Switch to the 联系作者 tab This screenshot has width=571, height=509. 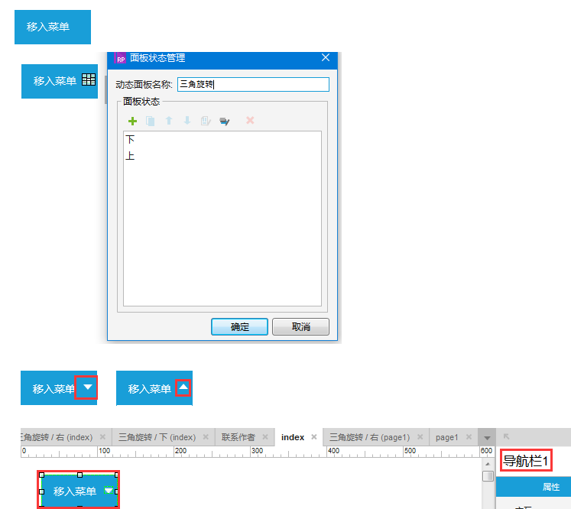[x=238, y=437]
